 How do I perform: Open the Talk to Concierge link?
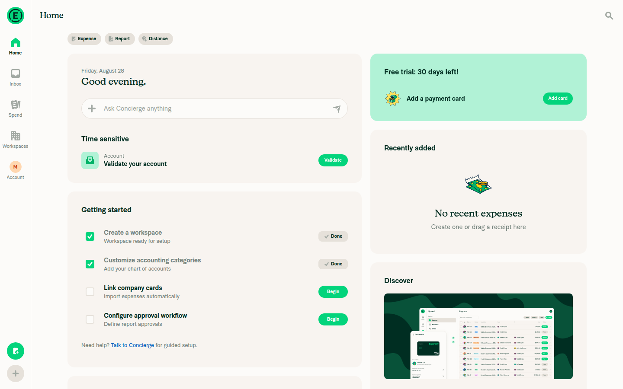point(132,345)
